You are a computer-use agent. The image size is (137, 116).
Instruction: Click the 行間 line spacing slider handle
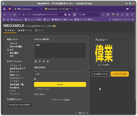click(x=38, y=72)
